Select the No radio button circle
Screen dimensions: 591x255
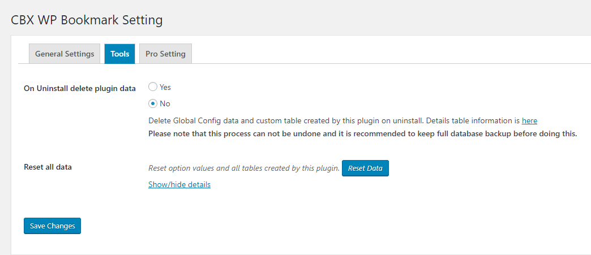153,103
